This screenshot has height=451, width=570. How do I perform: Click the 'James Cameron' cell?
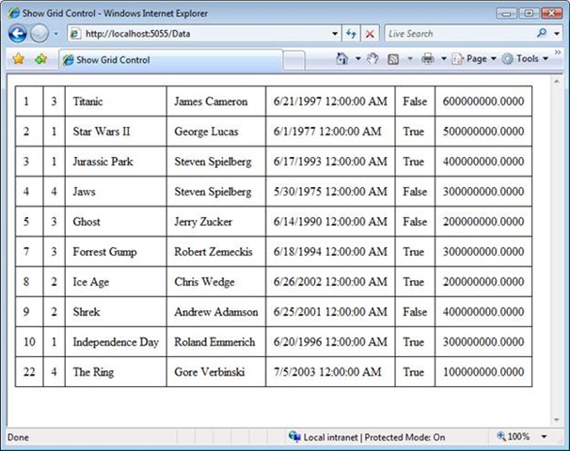point(216,101)
